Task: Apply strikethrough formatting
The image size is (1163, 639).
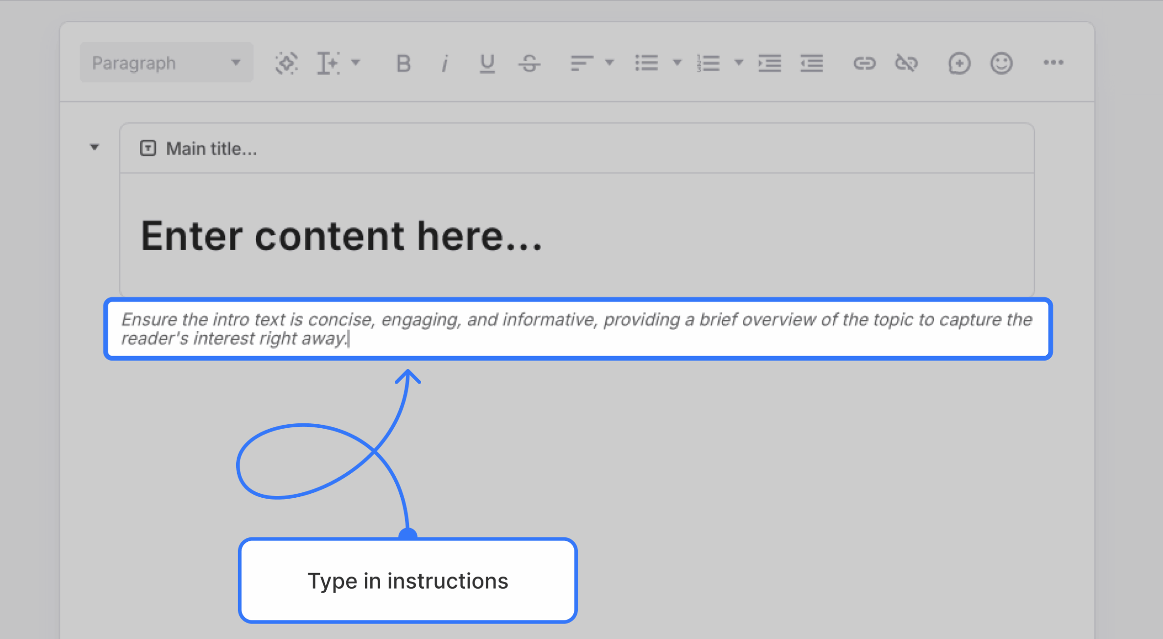Action: tap(530, 63)
